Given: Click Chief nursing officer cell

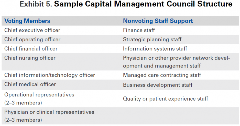Looking at the screenshot, I should click(x=30, y=58).
